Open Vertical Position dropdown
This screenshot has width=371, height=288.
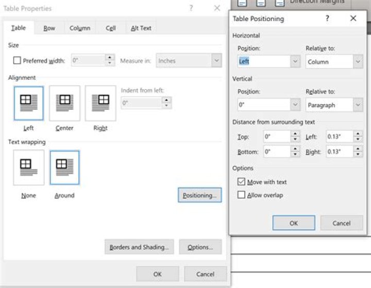click(x=295, y=105)
